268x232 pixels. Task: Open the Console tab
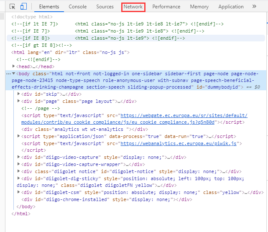[x=78, y=7]
